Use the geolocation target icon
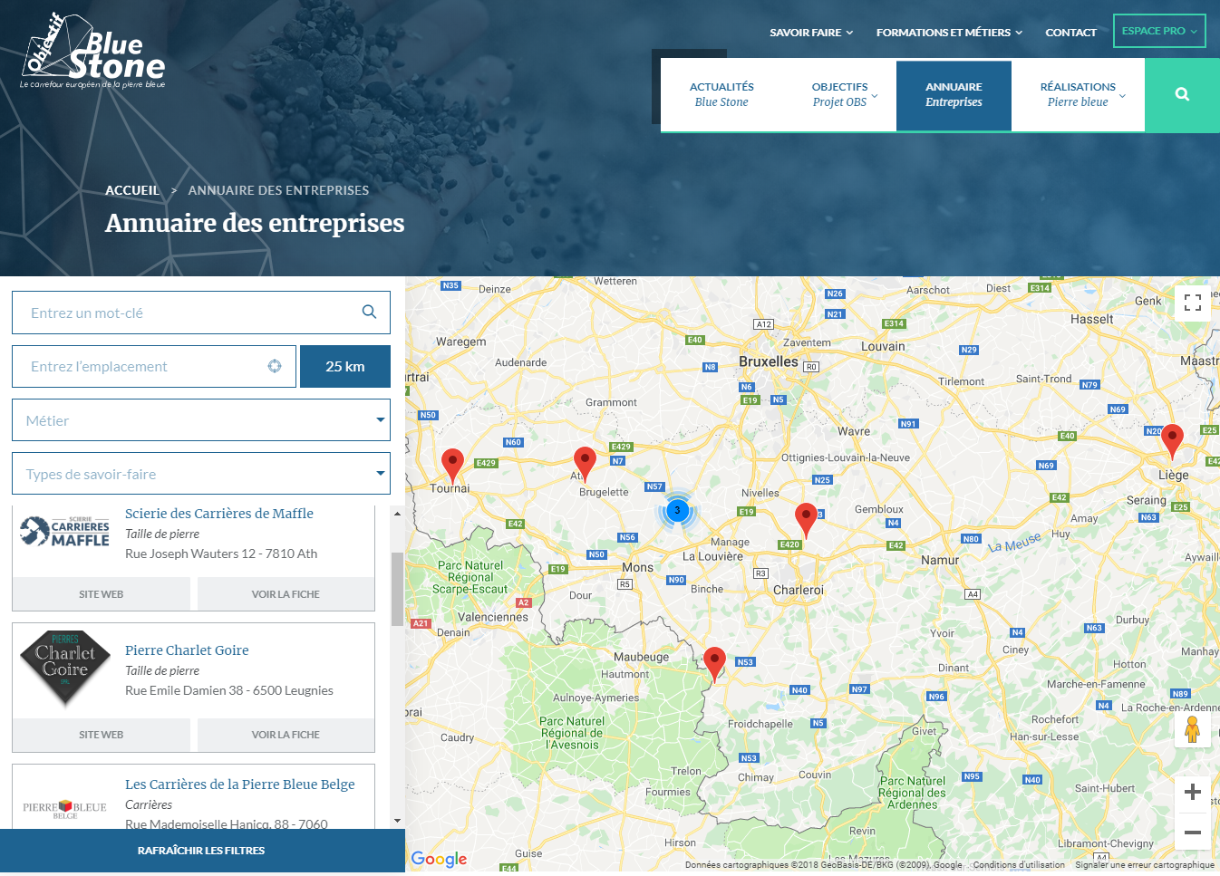 [275, 366]
